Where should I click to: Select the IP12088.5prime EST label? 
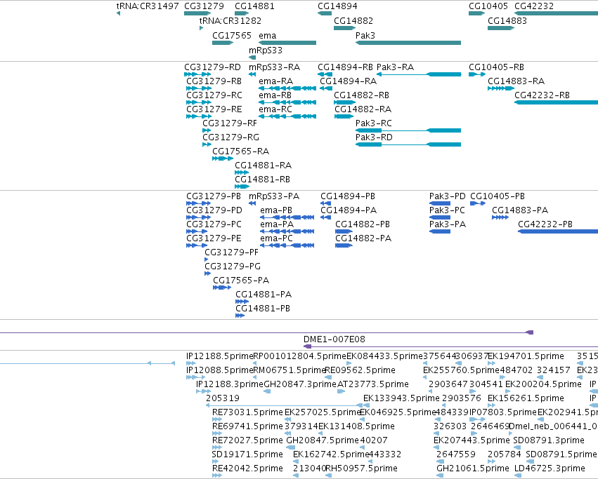pyautogui.click(x=220, y=370)
